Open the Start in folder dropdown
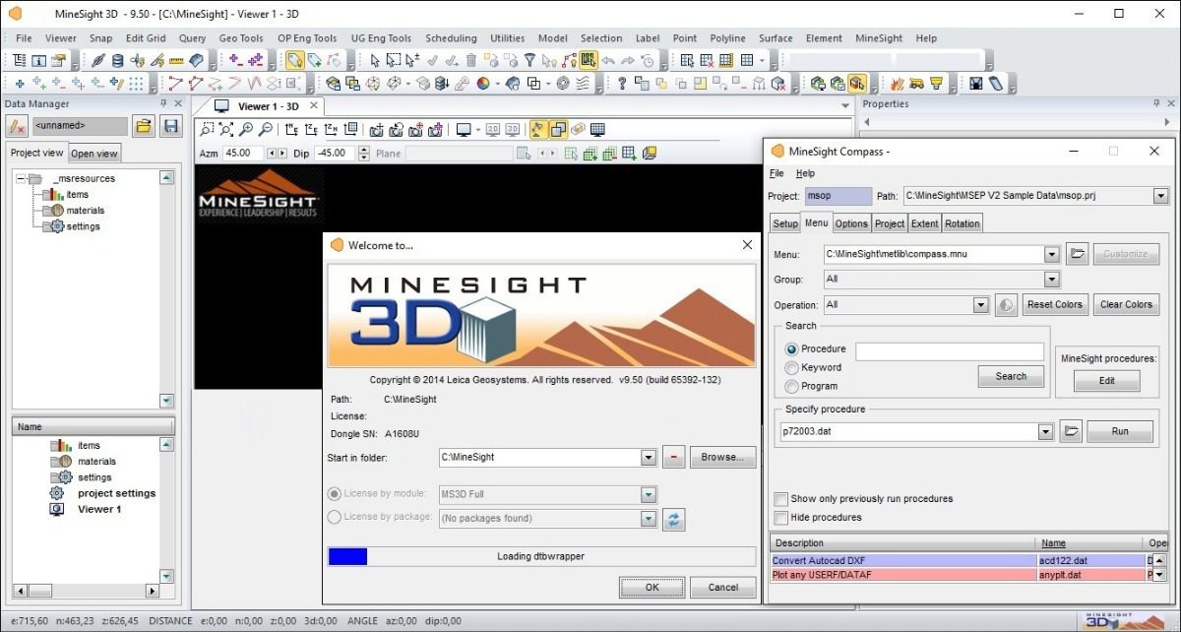This screenshot has height=632, width=1181. [x=648, y=458]
